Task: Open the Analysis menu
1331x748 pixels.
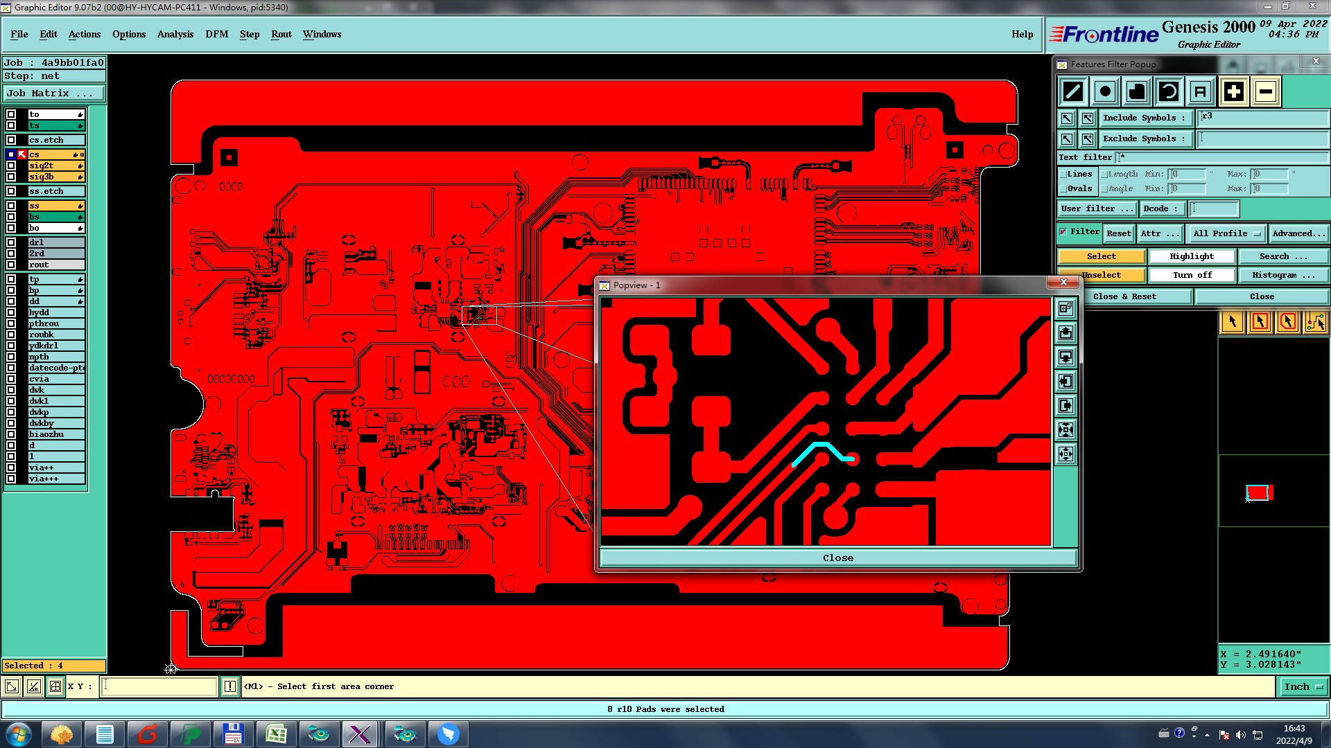Action: click(175, 34)
